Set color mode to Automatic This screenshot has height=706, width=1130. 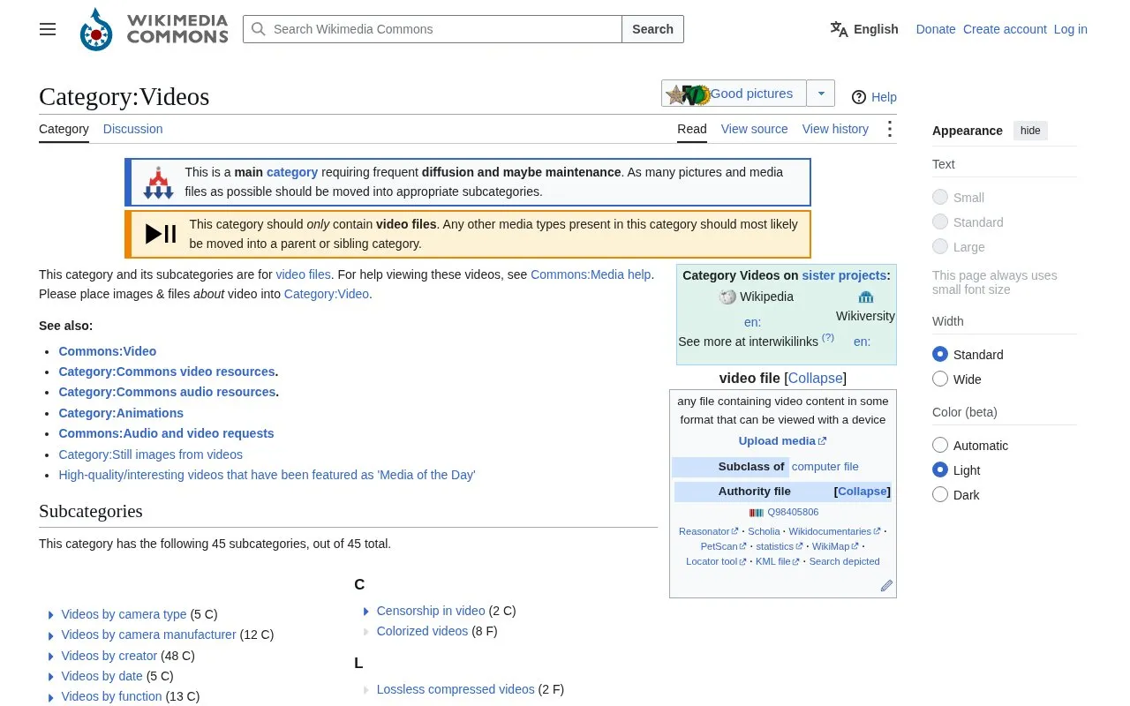point(940,446)
